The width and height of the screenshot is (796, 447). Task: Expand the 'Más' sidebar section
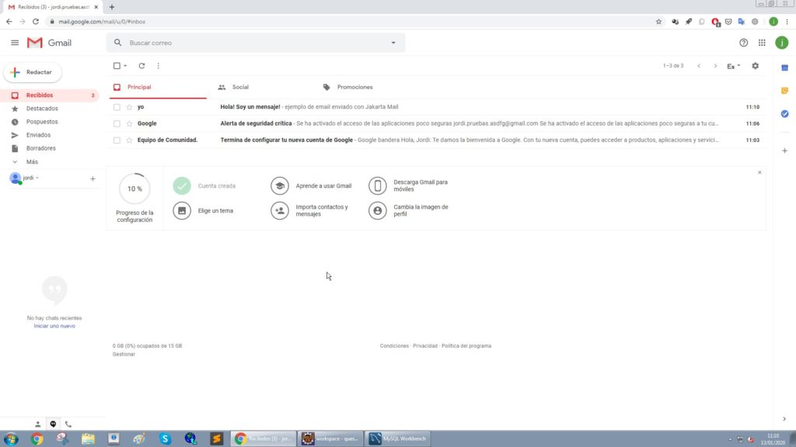coord(29,161)
